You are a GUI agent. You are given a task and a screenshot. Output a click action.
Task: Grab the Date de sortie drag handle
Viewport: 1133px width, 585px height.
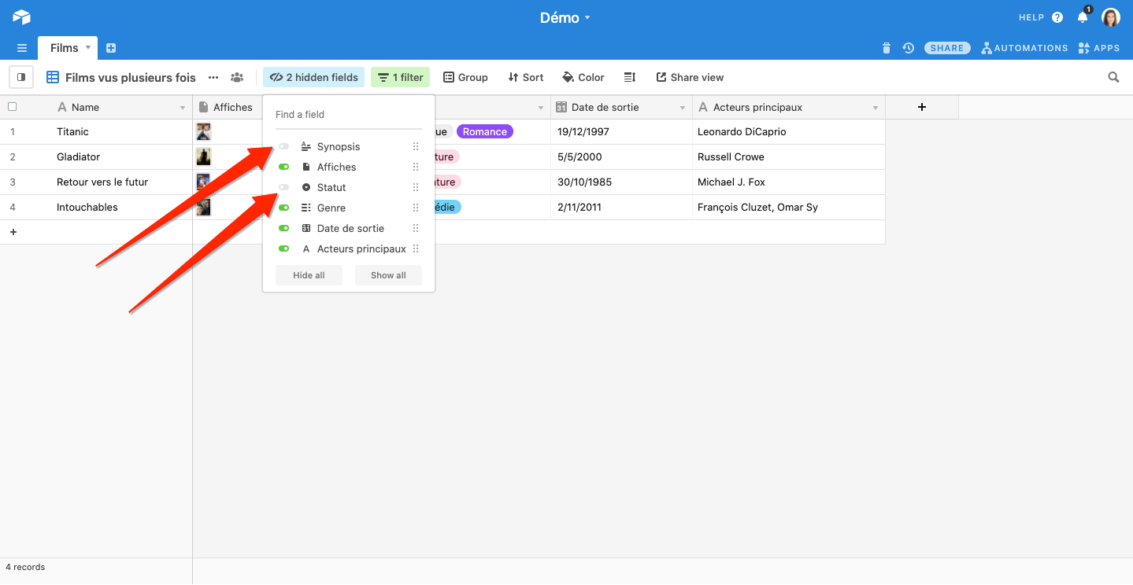(x=416, y=229)
